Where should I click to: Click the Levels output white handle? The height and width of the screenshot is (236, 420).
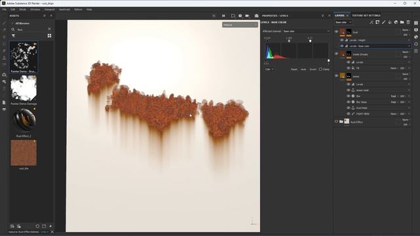tap(328, 61)
